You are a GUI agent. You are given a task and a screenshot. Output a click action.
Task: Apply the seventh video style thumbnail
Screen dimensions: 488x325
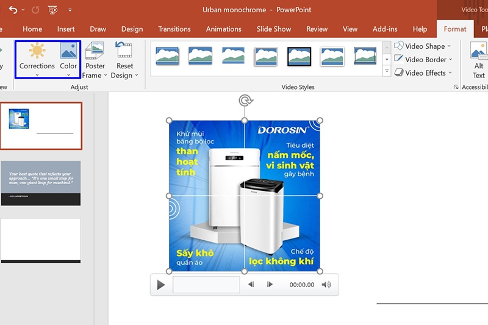365,56
